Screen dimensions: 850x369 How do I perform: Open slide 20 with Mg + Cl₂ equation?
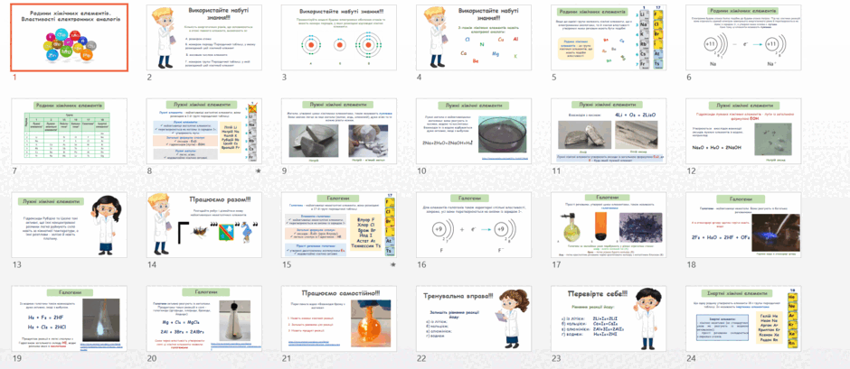click(x=205, y=318)
